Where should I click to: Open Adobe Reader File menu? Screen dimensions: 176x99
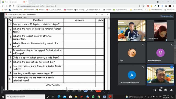tap(6, 17)
